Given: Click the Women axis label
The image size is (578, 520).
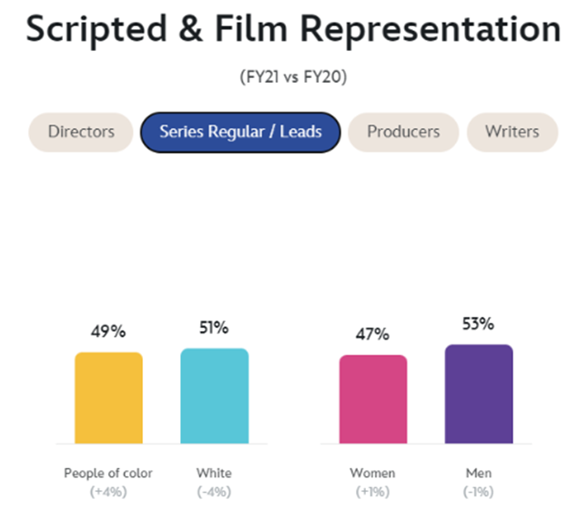Looking at the screenshot, I should coord(372,474).
